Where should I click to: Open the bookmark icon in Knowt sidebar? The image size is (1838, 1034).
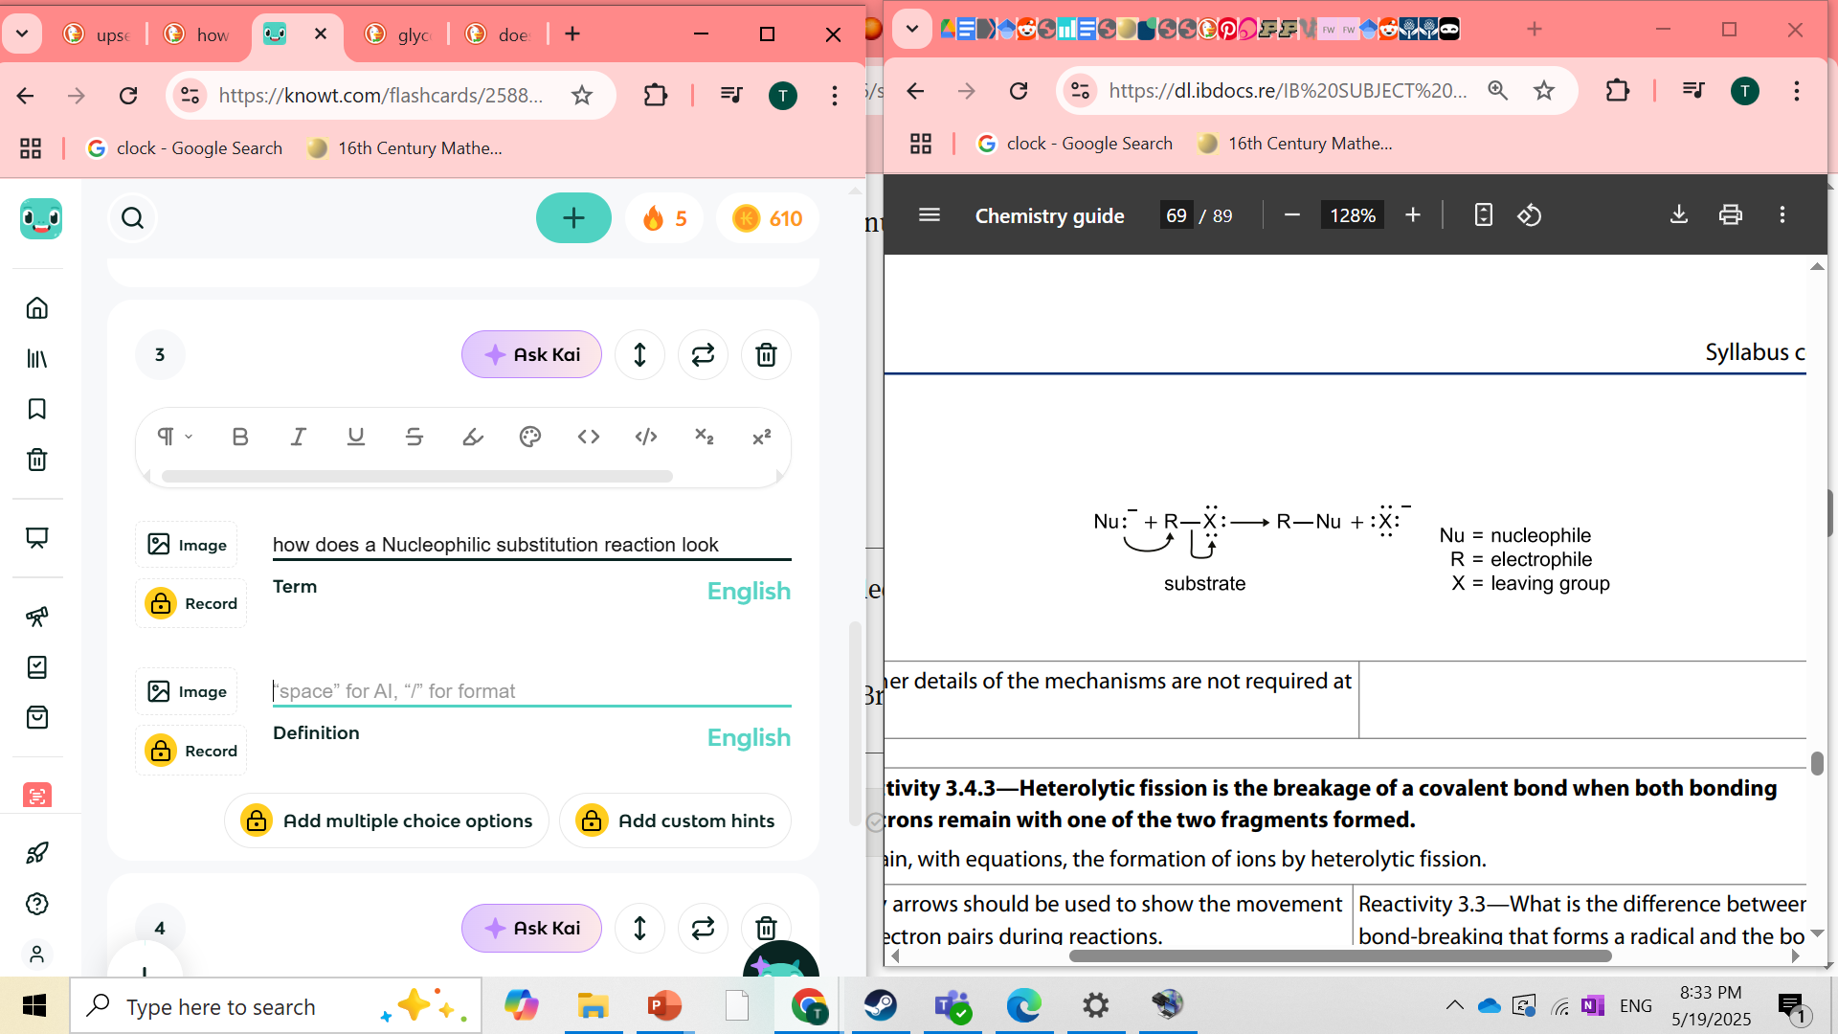[37, 409]
